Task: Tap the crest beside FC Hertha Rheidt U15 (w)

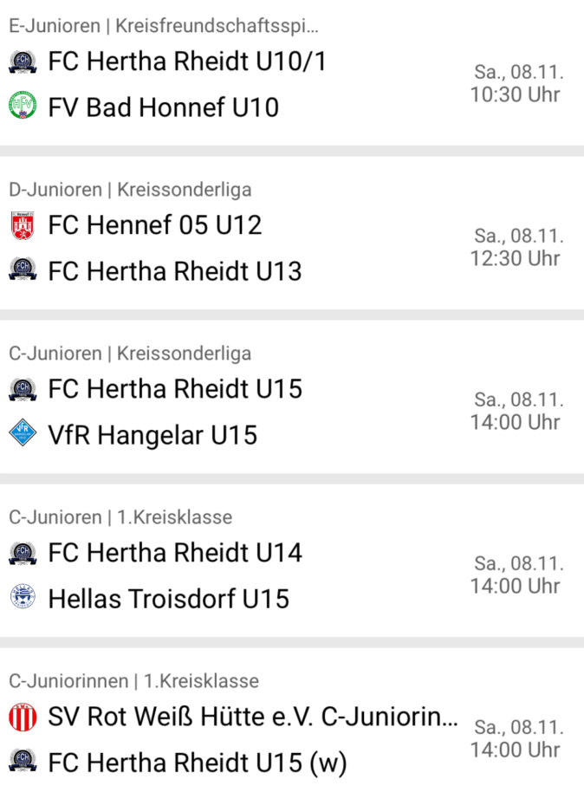Action: pos(23,763)
